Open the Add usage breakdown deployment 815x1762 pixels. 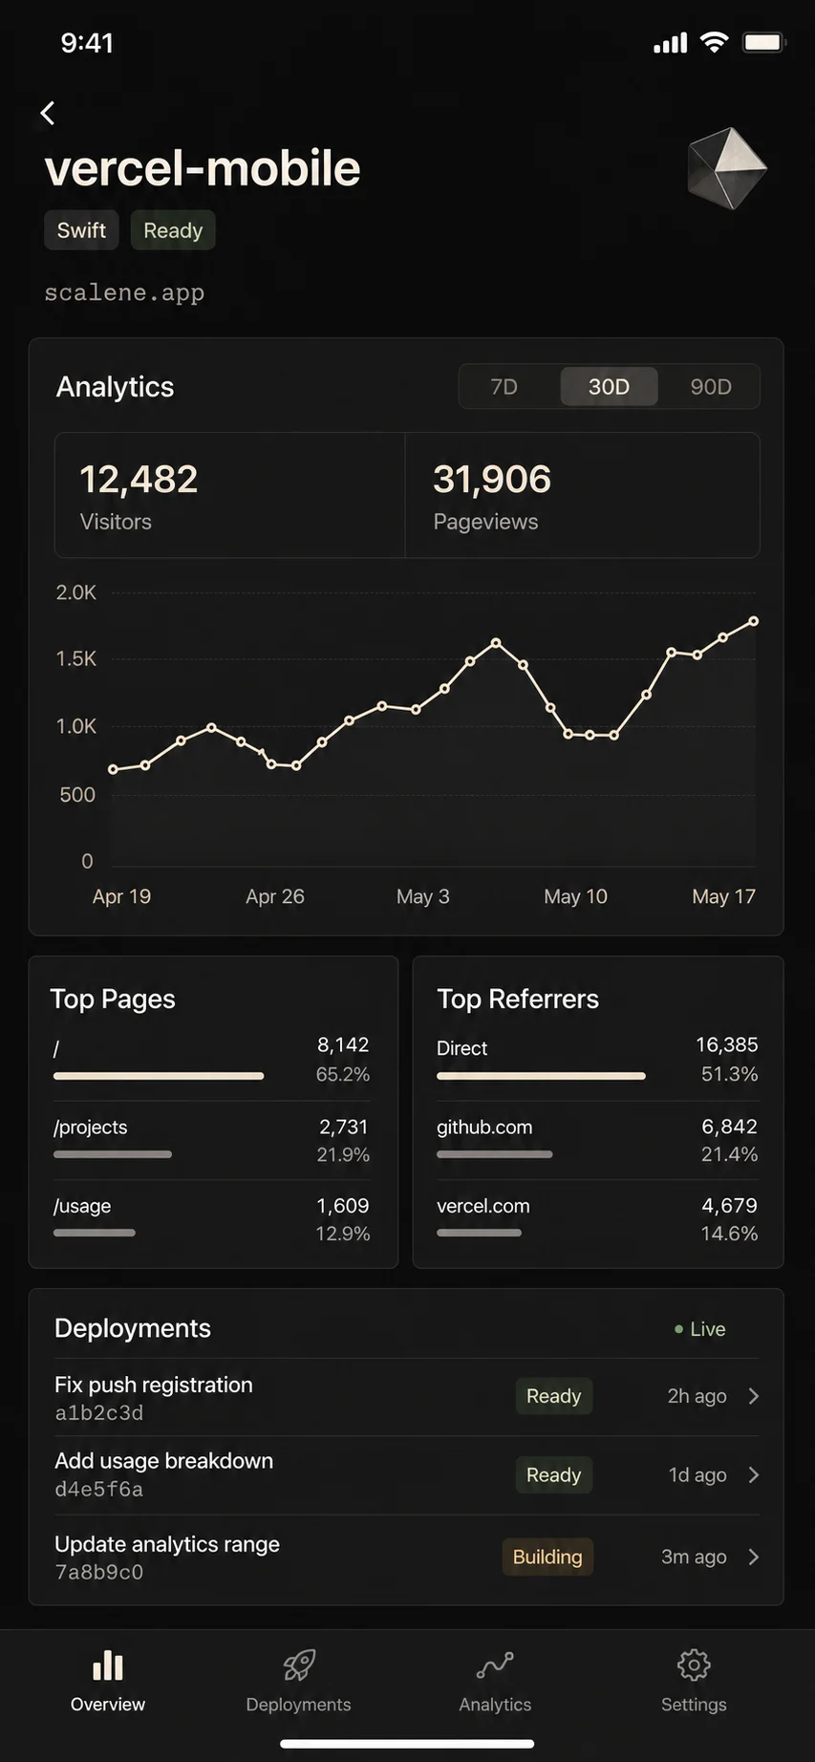407,1475
